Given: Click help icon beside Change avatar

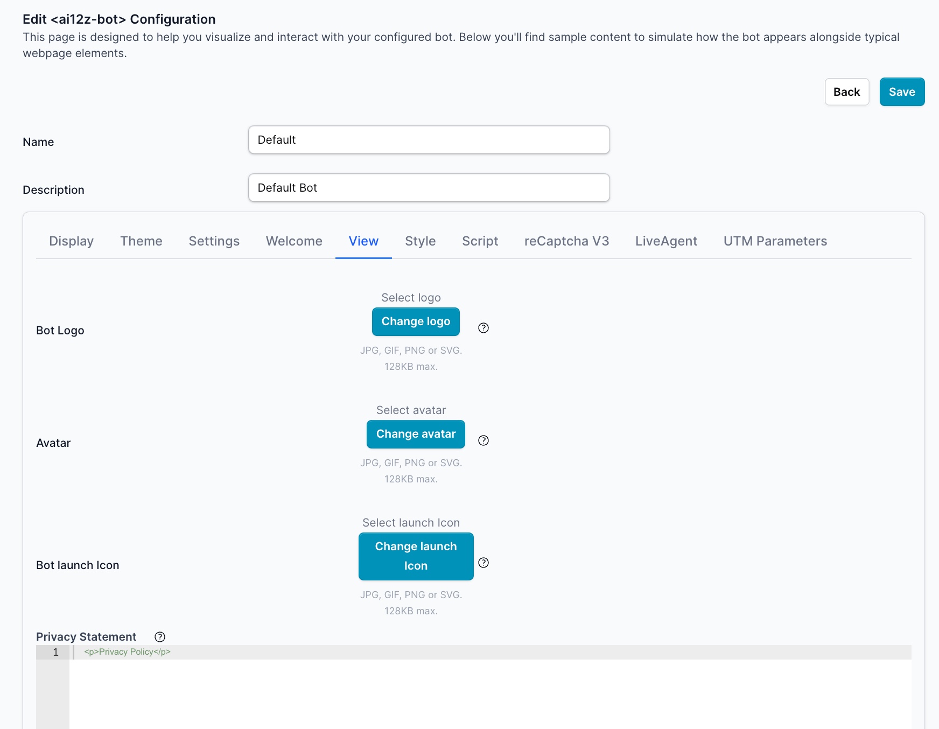Looking at the screenshot, I should (x=483, y=440).
